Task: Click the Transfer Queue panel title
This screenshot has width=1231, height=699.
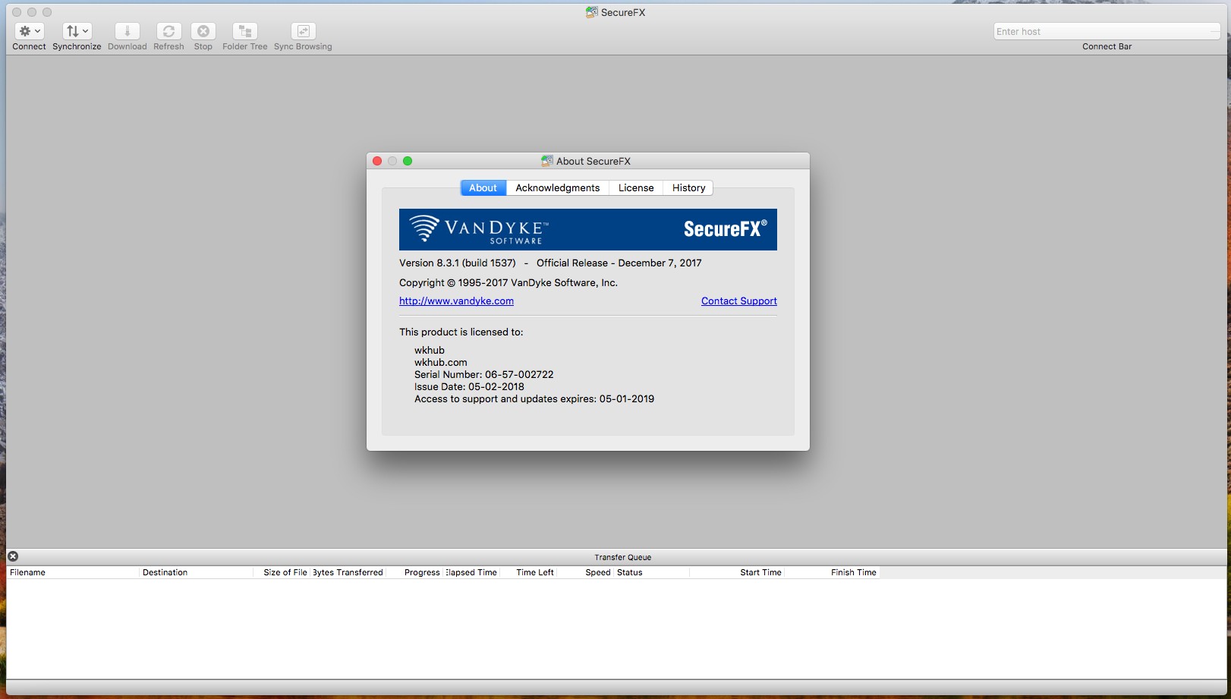Action: click(622, 557)
